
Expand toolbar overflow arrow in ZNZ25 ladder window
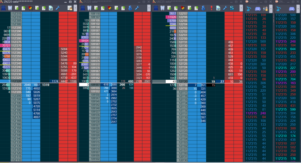point(75,8)
